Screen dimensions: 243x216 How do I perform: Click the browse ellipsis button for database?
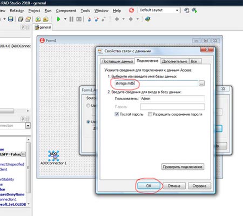pyautogui.click(x=201, y=83)
